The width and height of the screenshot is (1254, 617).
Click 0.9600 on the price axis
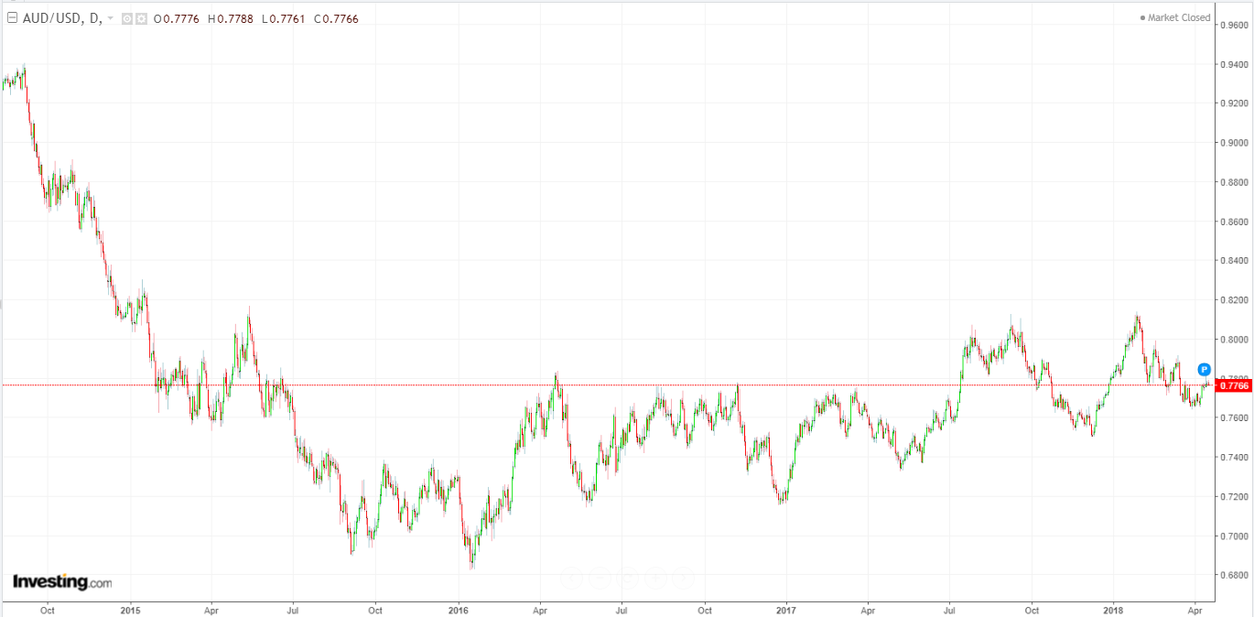(1233, 25)
